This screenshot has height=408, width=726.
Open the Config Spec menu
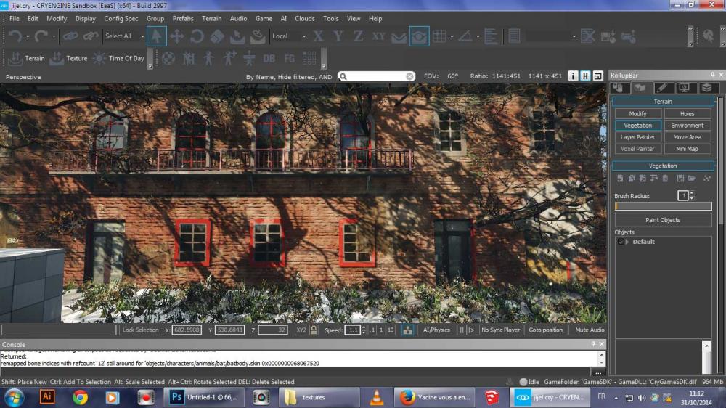(x=121, y=19)
